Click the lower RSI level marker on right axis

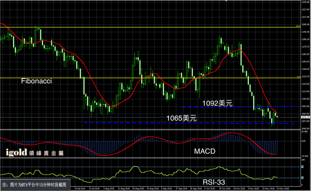coord(303,178)
